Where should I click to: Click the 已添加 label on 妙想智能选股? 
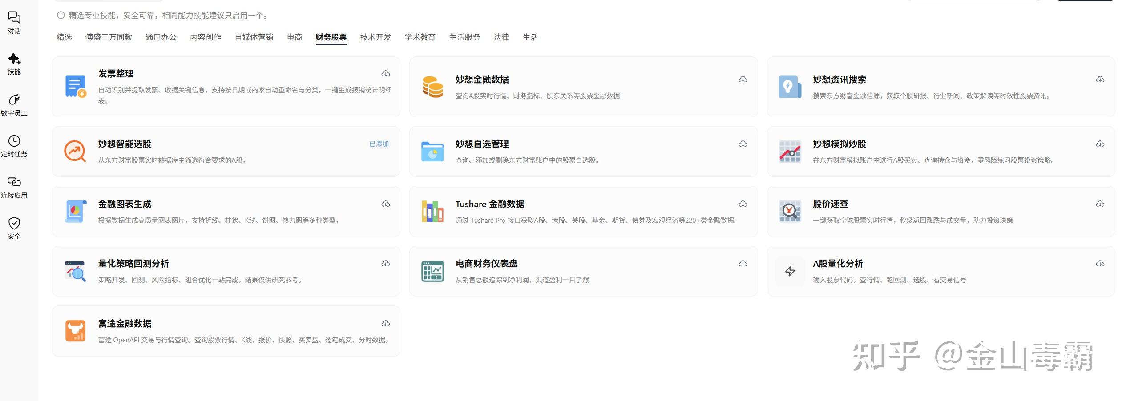[379, 144]
